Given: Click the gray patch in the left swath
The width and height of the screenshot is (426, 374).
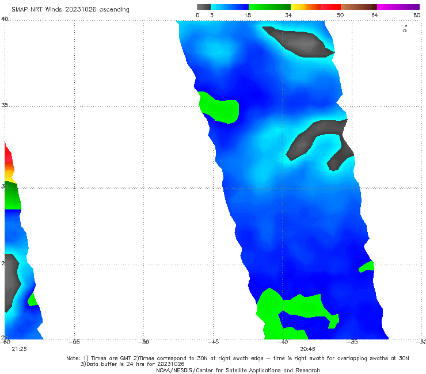Looking at the screenshot, I should pyautogui.click(x=12, y=283).
